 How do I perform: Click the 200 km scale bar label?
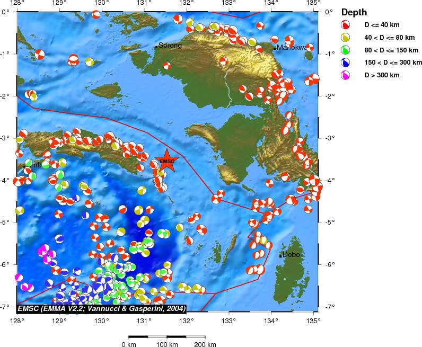(204, 345)
